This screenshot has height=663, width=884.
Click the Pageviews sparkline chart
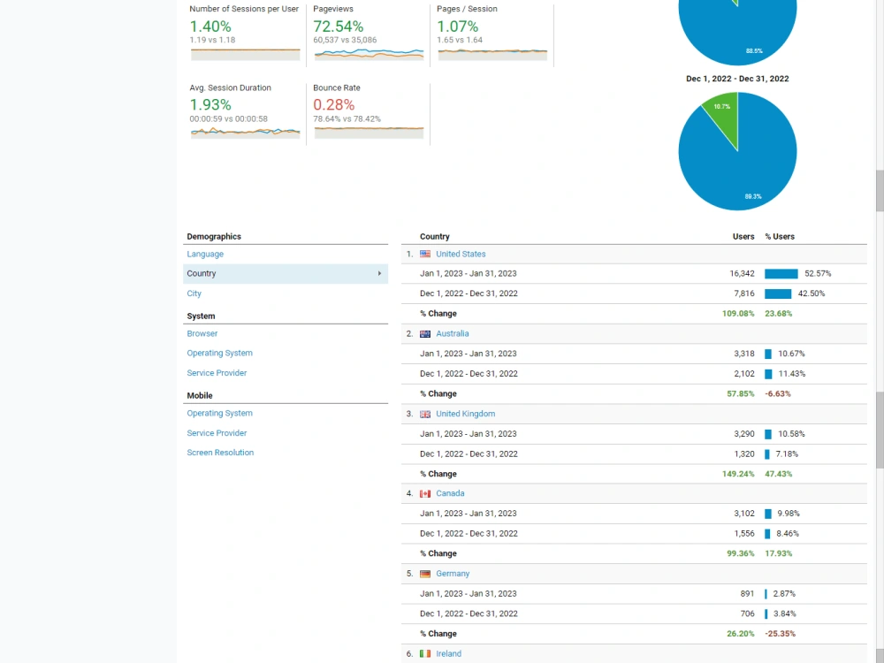[370, 54]
